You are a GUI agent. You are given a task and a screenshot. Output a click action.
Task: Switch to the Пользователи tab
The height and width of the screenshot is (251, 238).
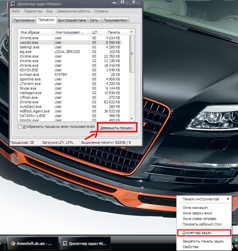[115, 20]
